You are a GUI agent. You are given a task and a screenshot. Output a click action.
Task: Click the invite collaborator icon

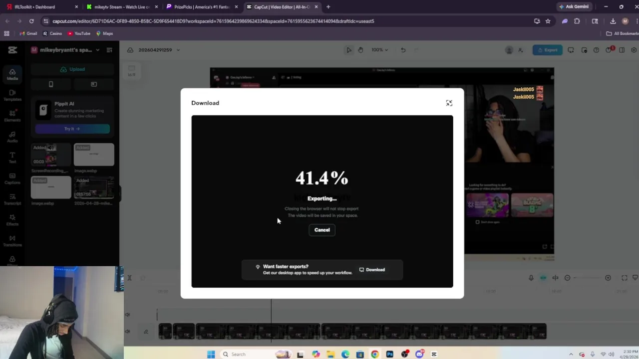(521, 50)
